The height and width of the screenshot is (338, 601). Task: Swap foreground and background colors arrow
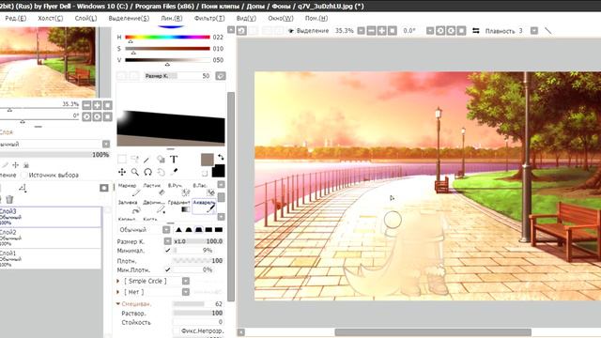(x=221, y=157)
